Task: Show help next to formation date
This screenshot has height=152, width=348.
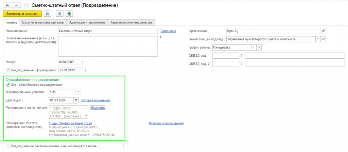Action: point(85,70)
